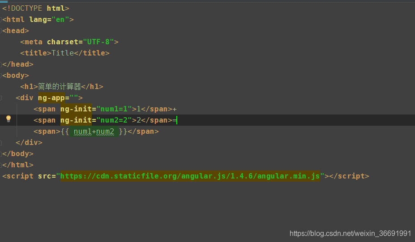The image size is (415, 242).
Task: Click the angular.min.js CDN URL
Action: click(x=190, y=176)
